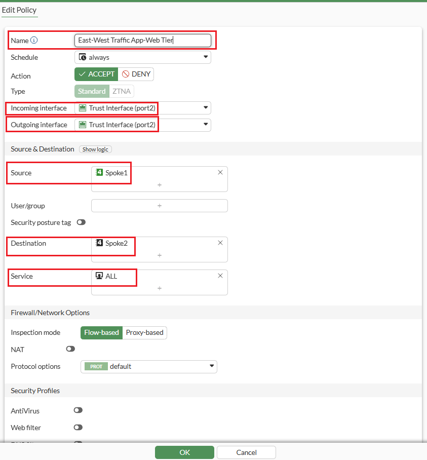
Task: Remove Spoke1 with the Source X icon
Action: [220, 172]
